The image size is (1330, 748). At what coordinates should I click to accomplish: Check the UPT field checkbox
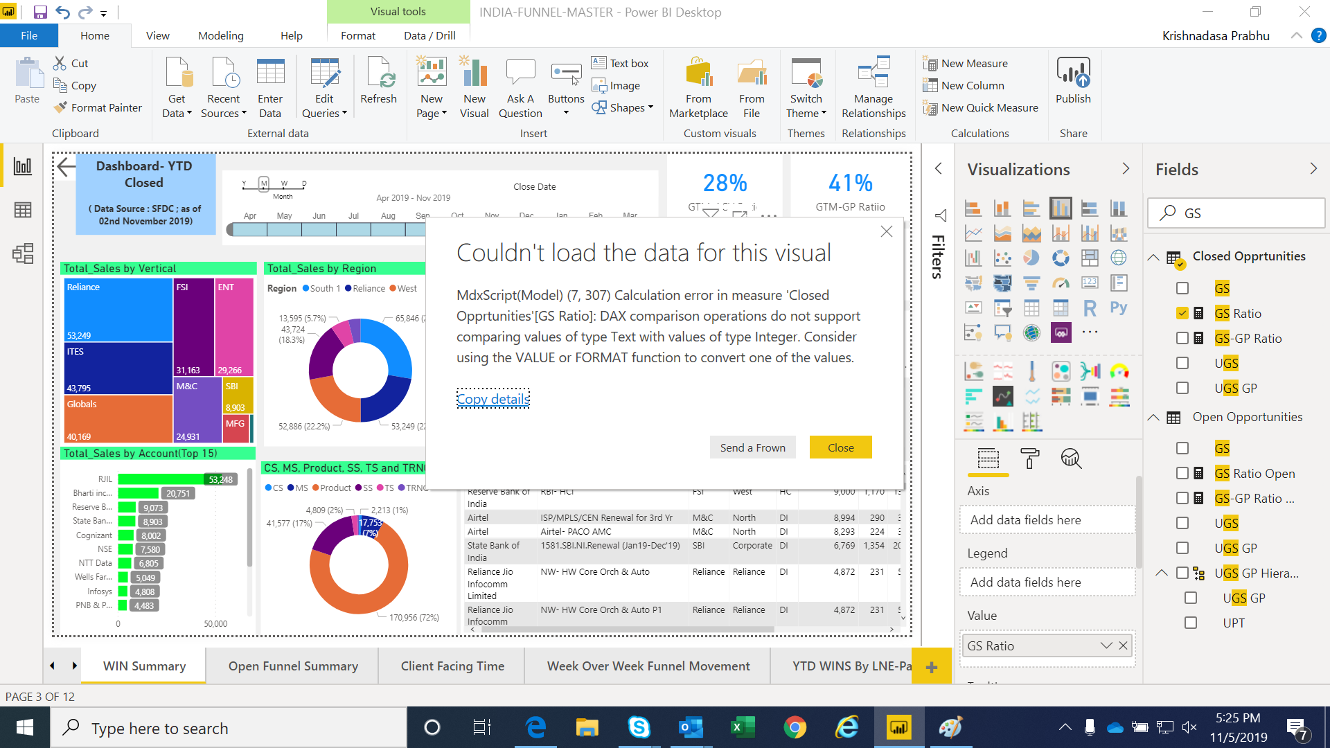point(1191,623)
